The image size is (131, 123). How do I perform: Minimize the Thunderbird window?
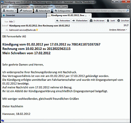click(x=114, y=1)
